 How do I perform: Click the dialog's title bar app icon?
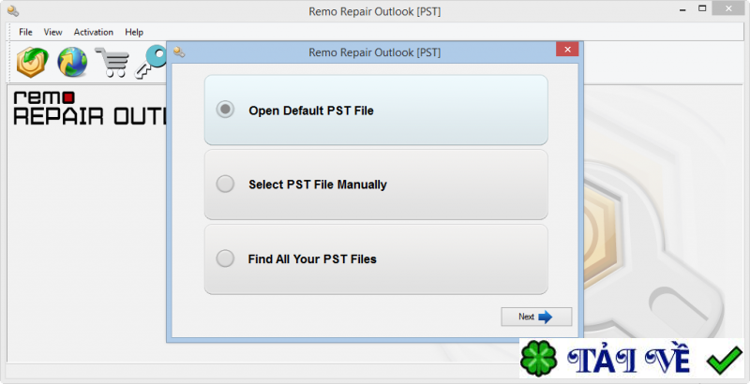pos(179,52)
